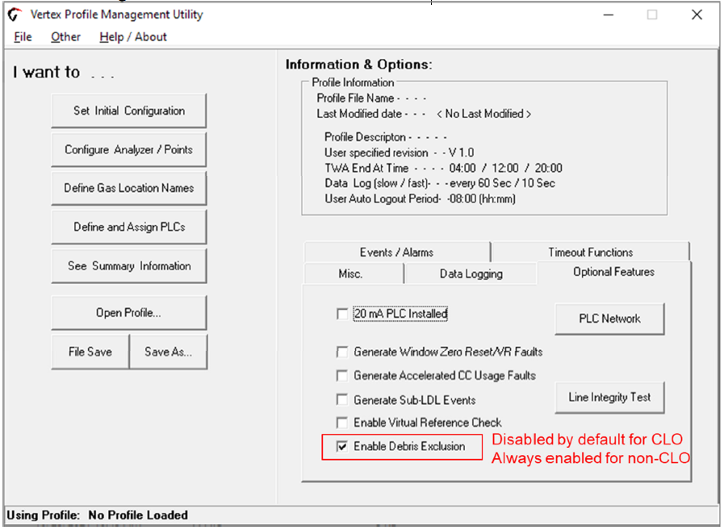Choose Define Gas Location Names
Image resolution: width=724 pixels, height=530 pixels.
(129, 188)
